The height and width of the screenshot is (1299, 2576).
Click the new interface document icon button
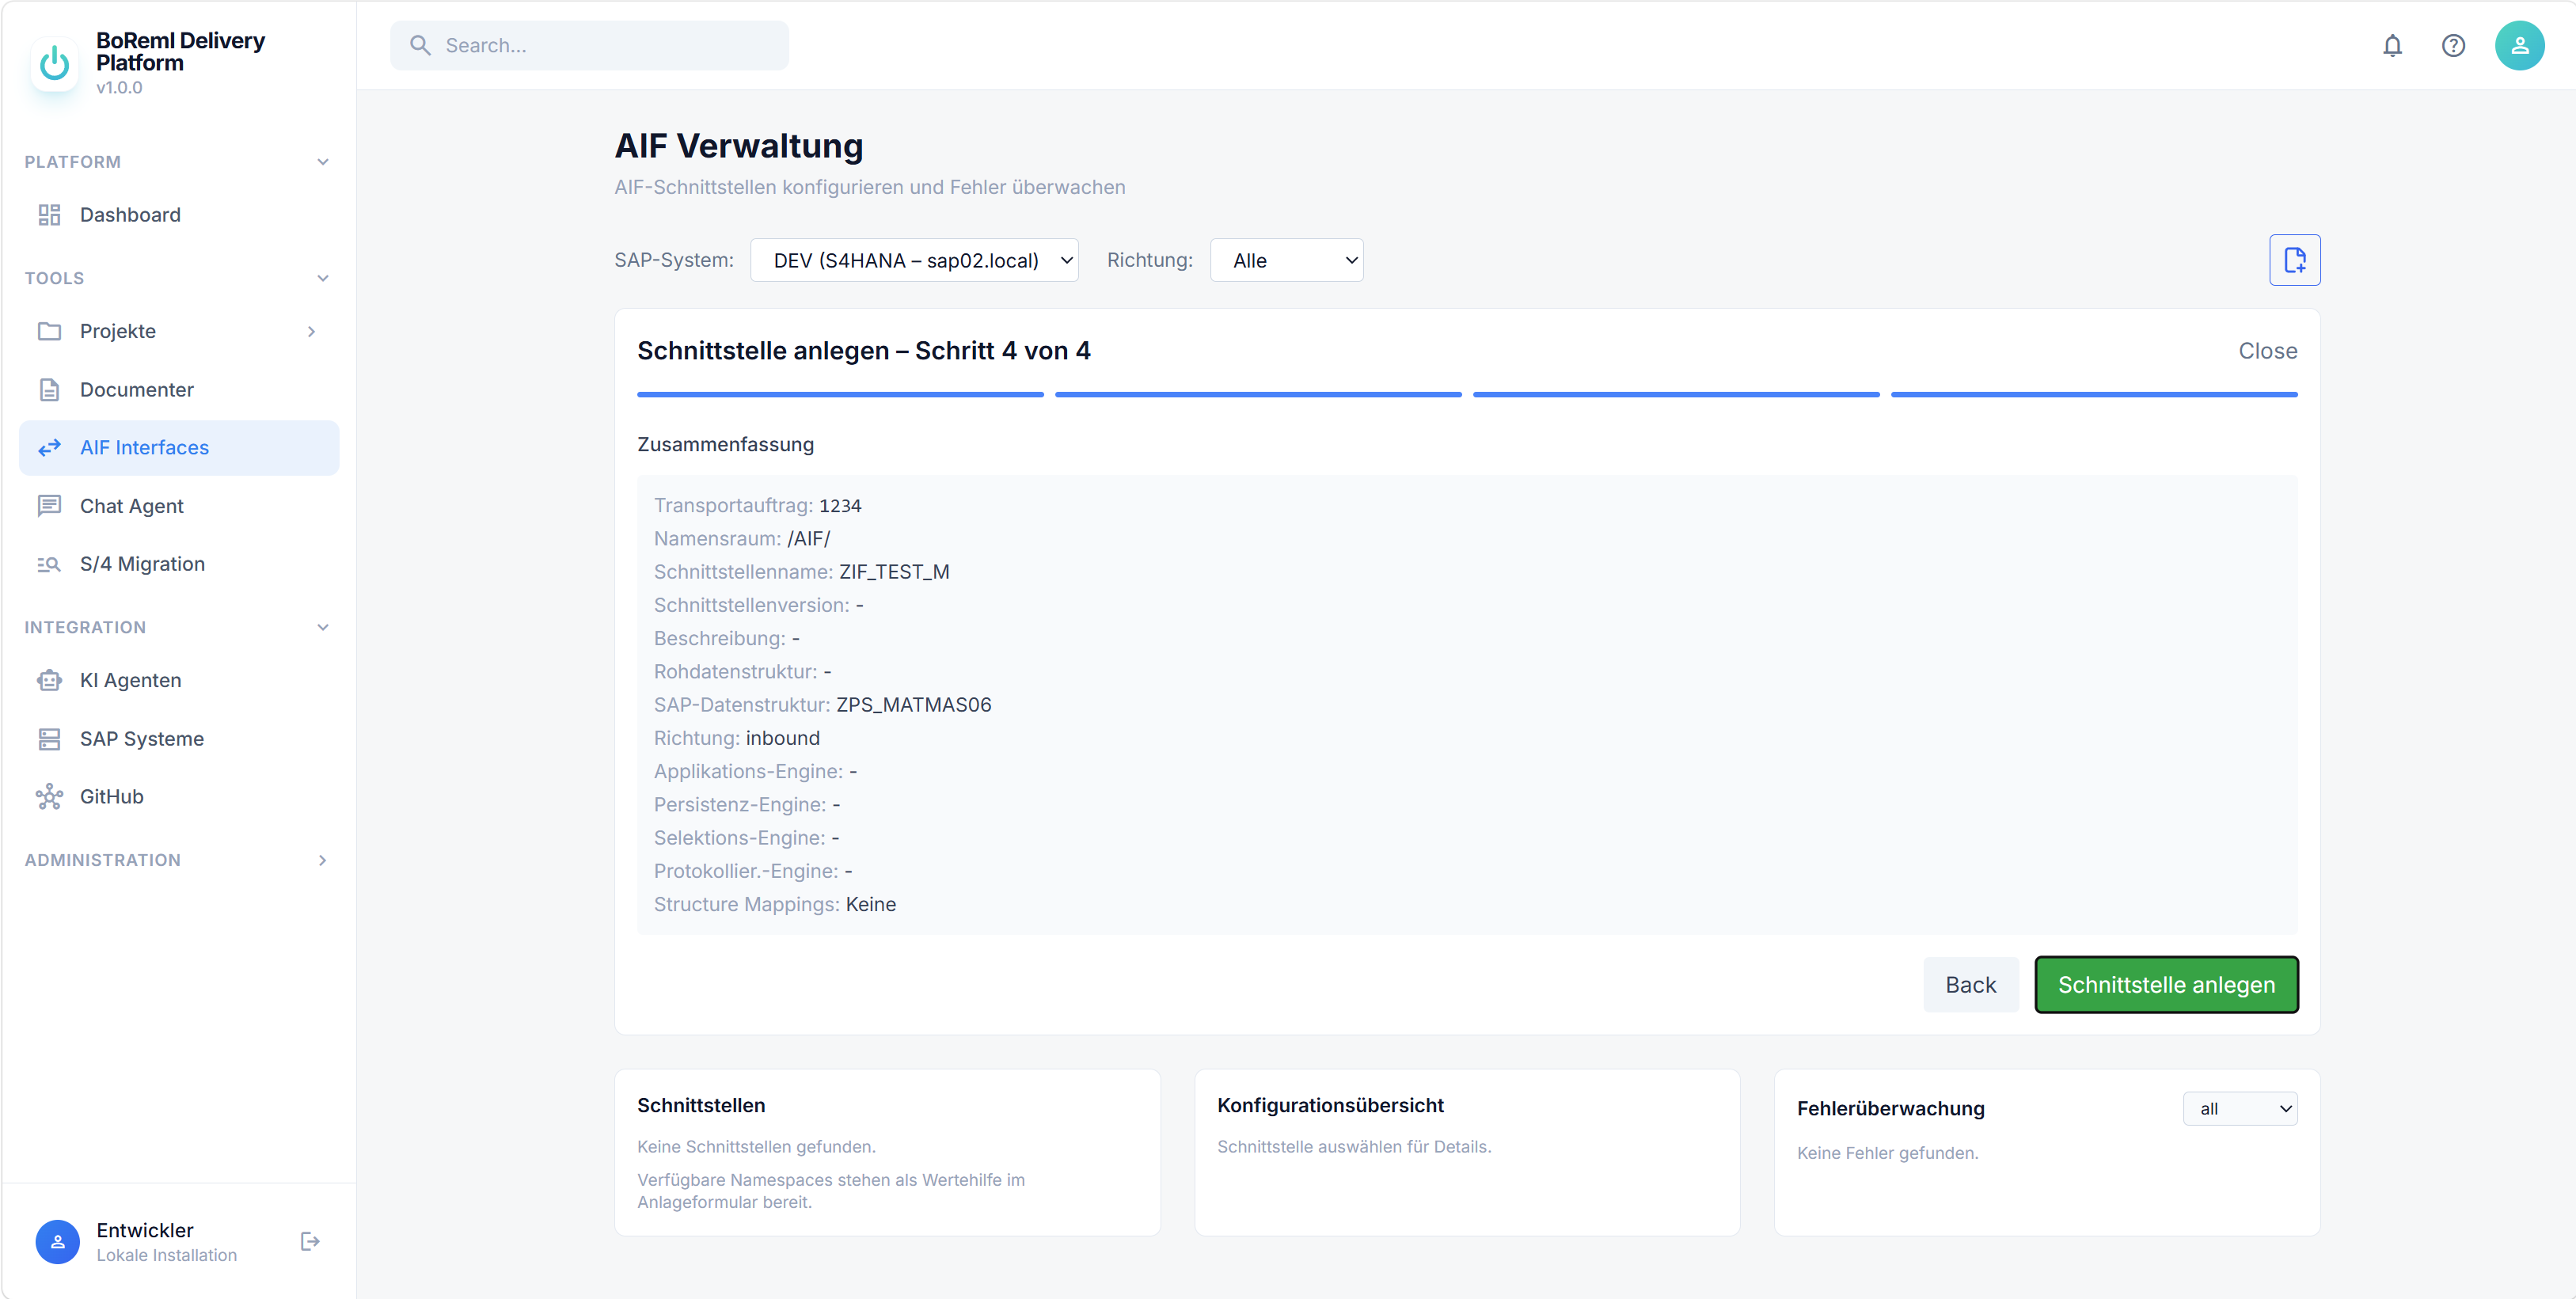pyautogui.click(x=2294, y=260)
